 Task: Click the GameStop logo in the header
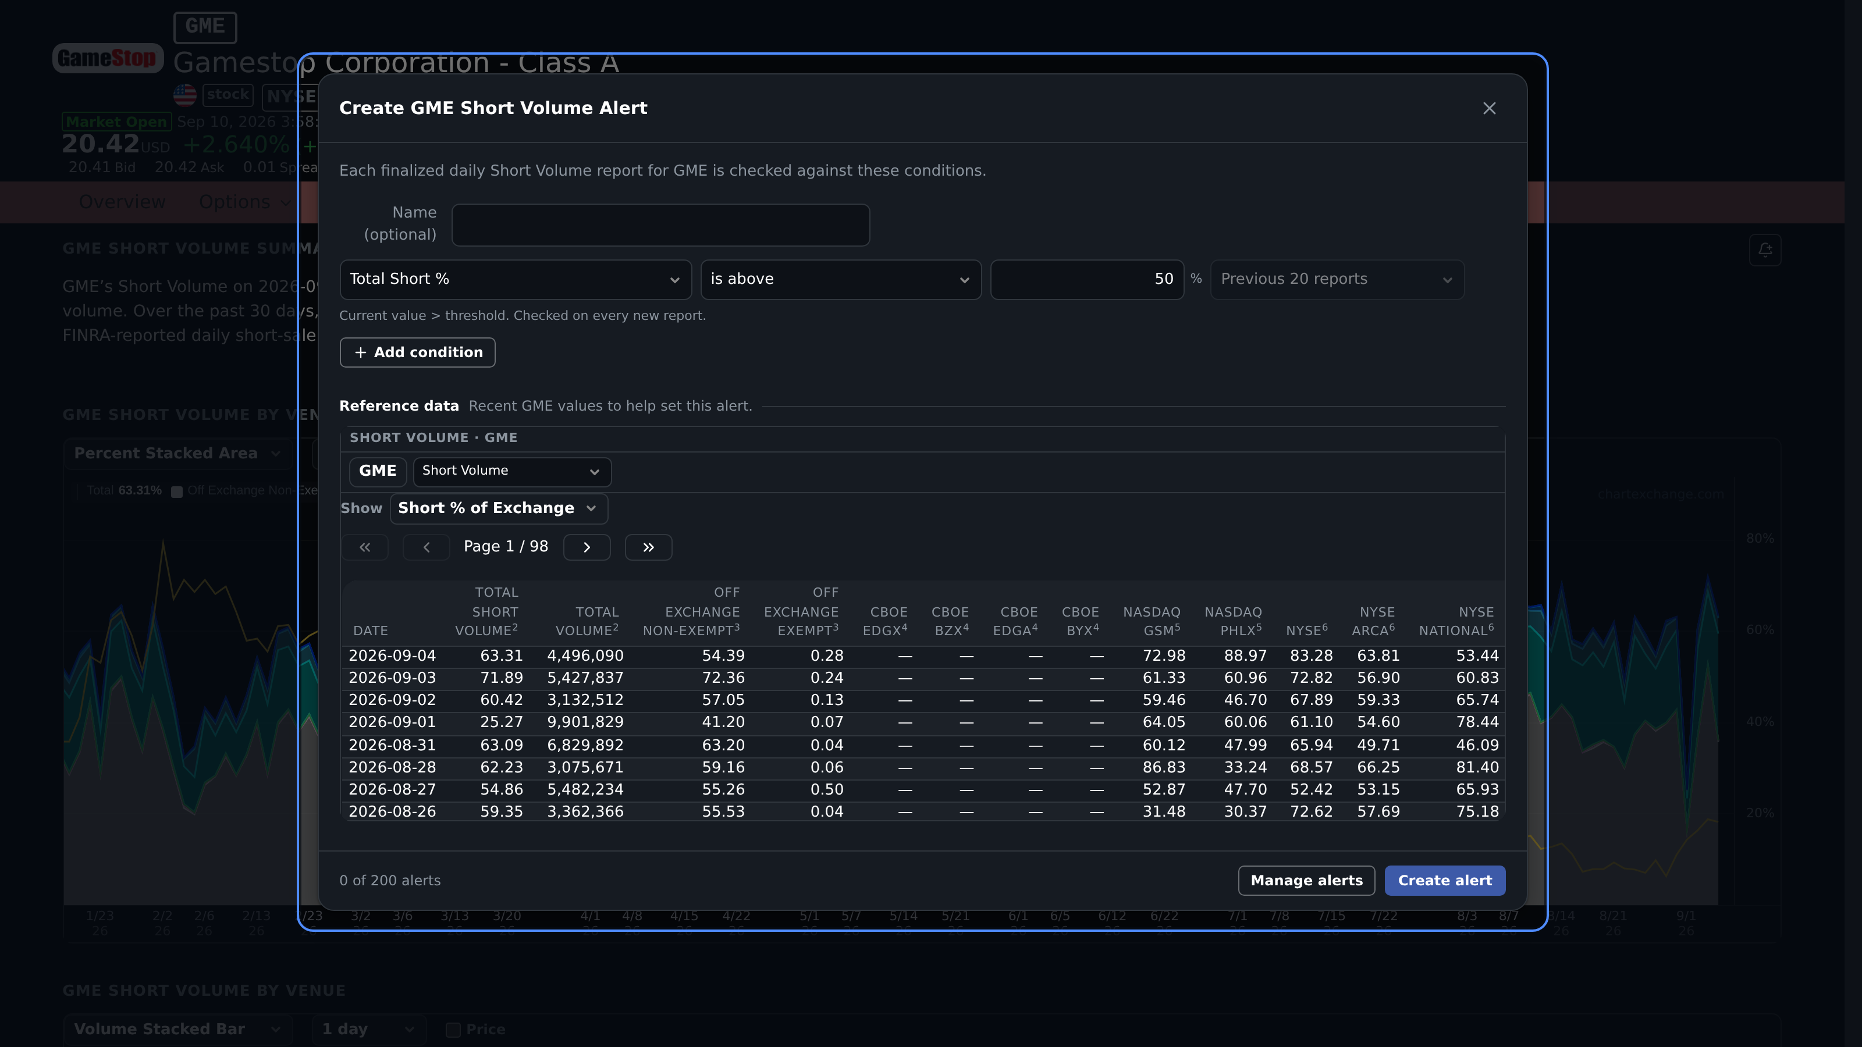(108, 58)
